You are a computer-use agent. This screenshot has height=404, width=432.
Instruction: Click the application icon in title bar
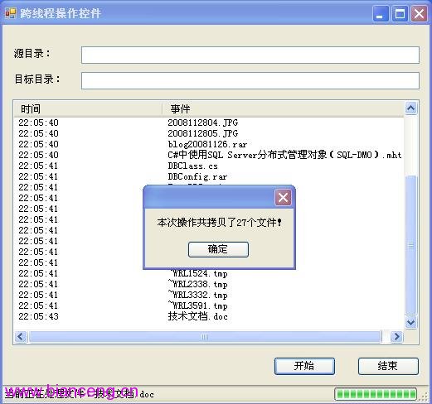click(11, 13)
